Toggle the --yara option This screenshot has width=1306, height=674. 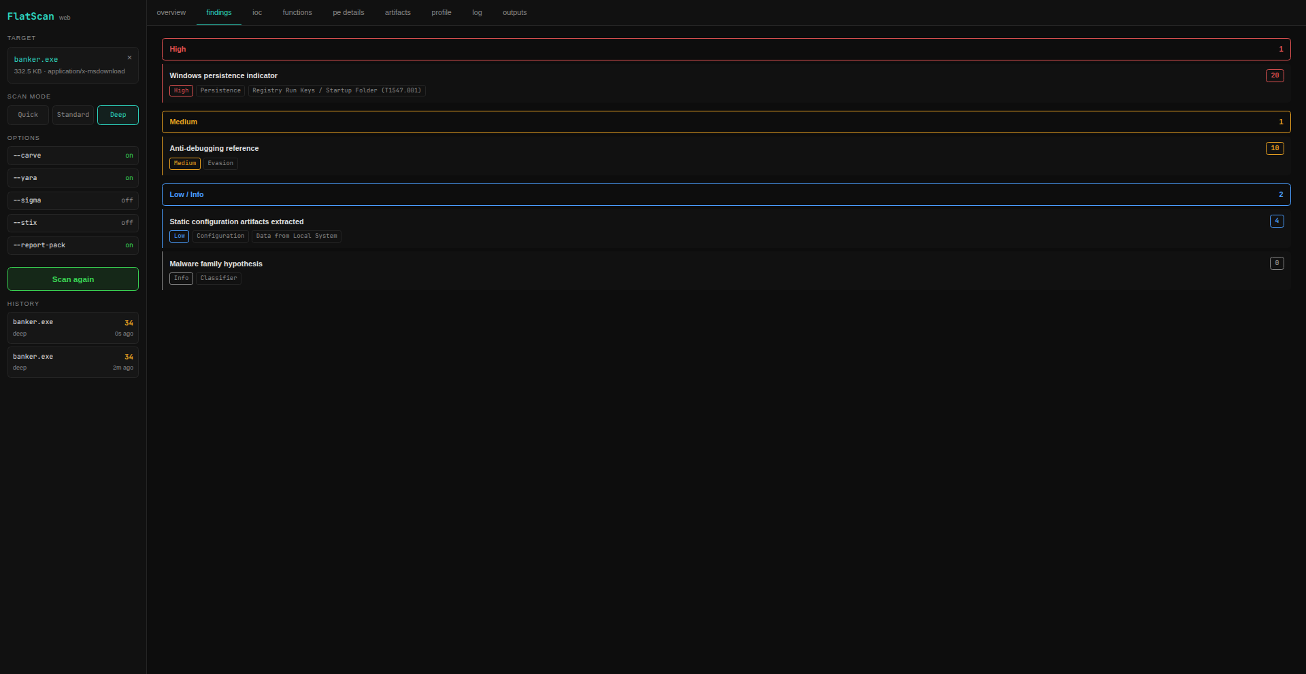[x=73, y=178]
